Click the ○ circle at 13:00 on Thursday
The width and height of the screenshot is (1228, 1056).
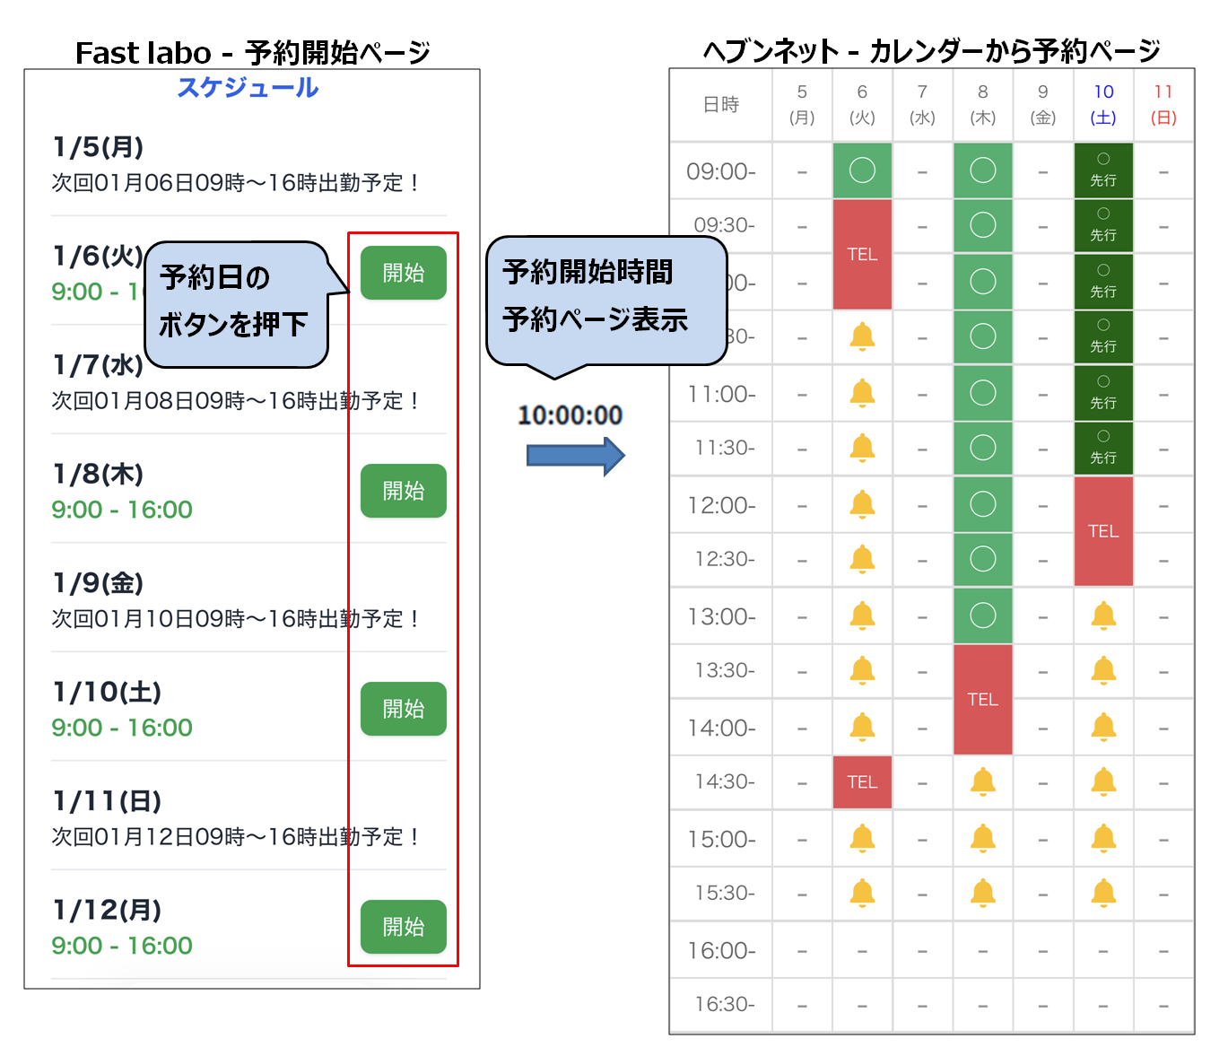pyautogui.click(x=983, y=615)
